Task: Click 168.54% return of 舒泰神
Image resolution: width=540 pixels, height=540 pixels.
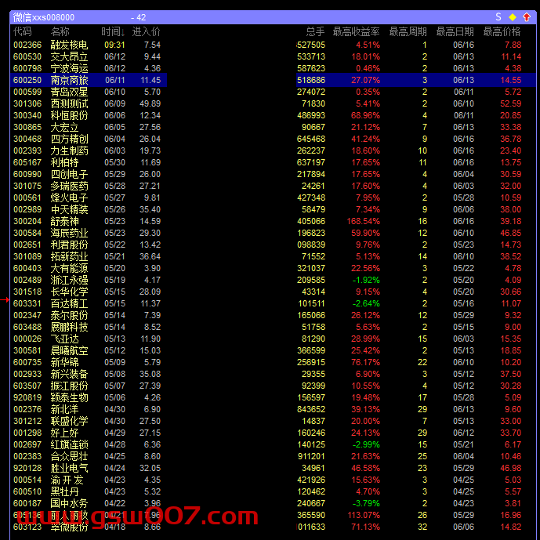Action: (364, 221)
